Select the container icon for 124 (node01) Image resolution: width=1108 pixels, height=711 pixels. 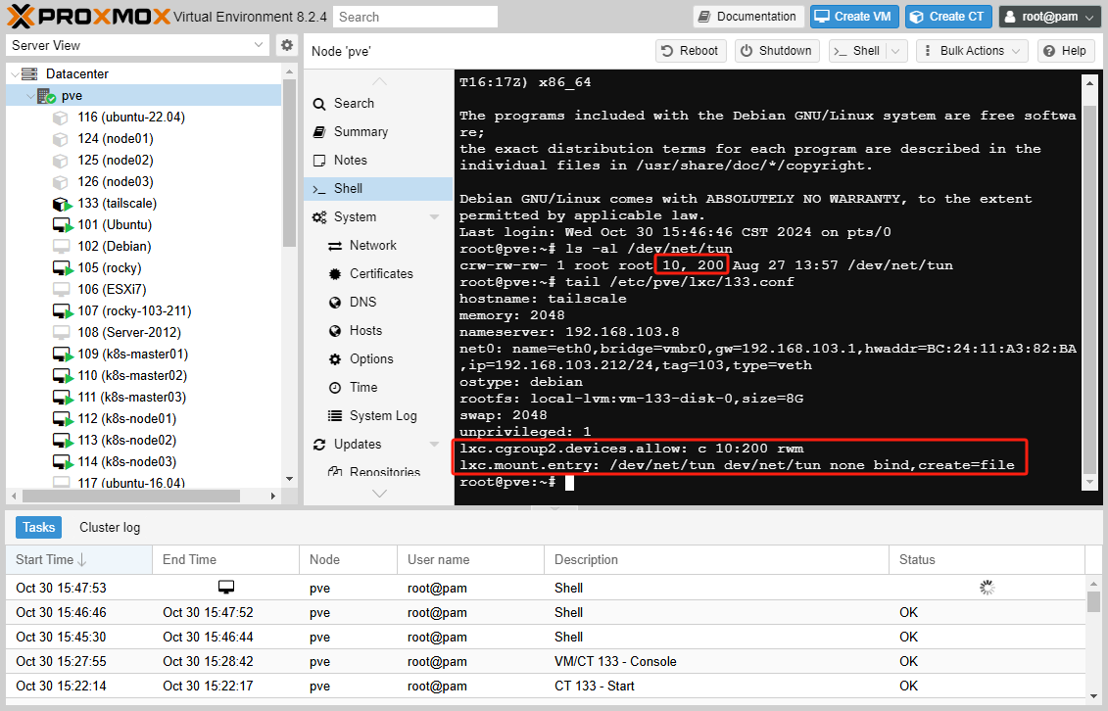tap(62, 139)
